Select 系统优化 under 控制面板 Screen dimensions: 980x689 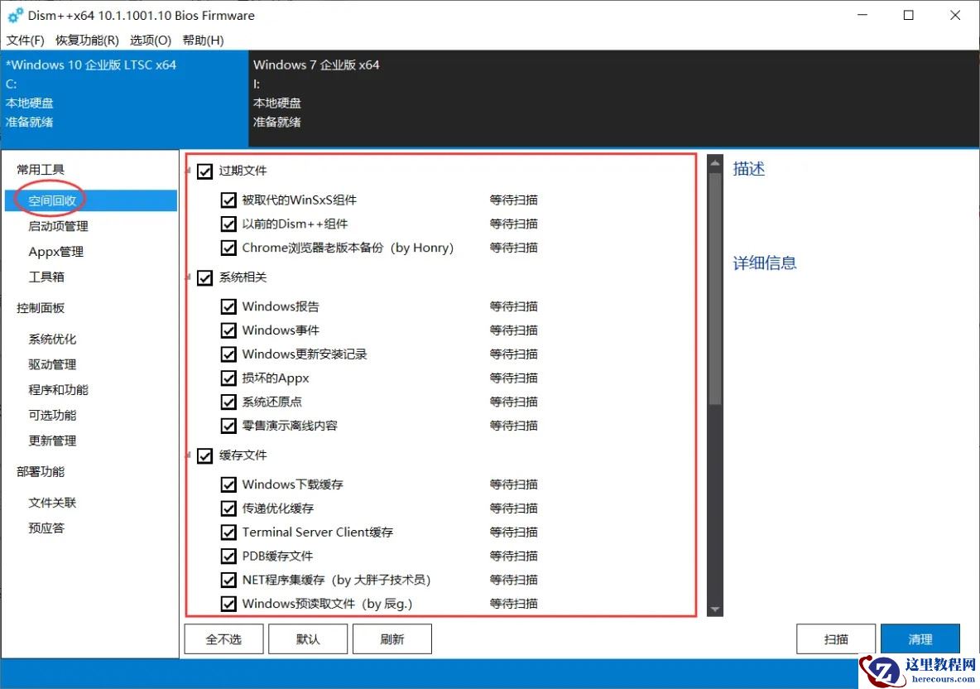pos(50,338)
